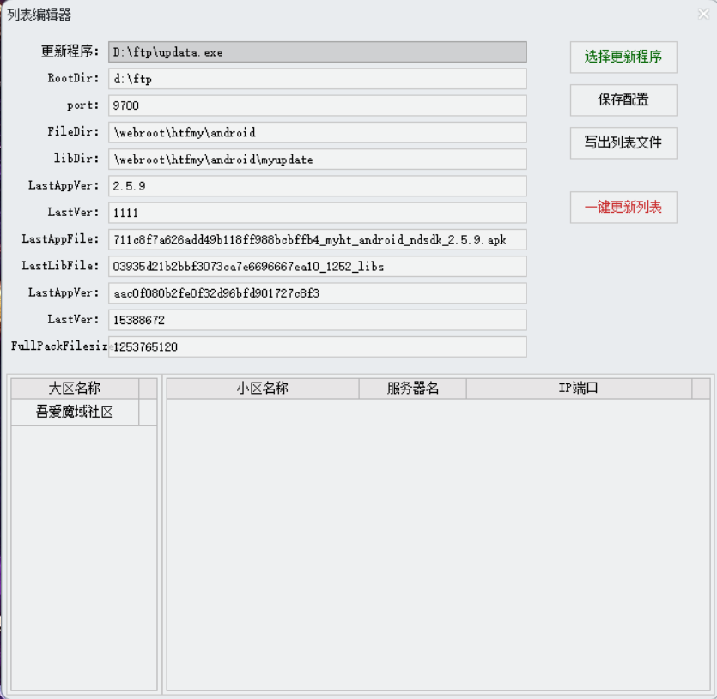Click the 保存配置 button
717x699 pixels.
pos(623,100)
